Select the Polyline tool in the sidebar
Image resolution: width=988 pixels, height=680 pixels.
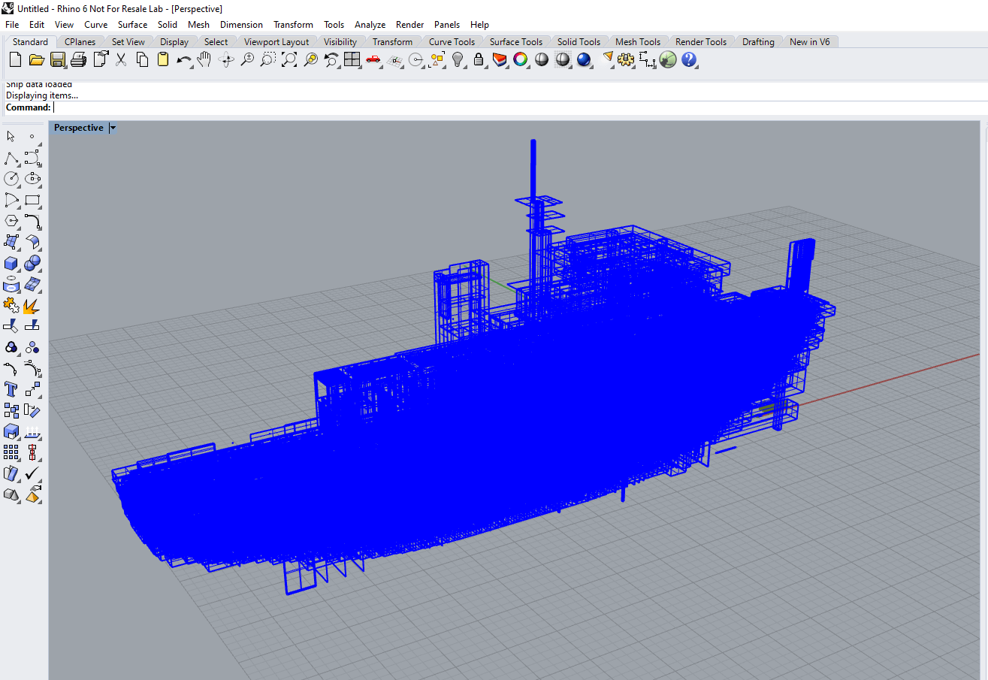(x=11, y=158)
